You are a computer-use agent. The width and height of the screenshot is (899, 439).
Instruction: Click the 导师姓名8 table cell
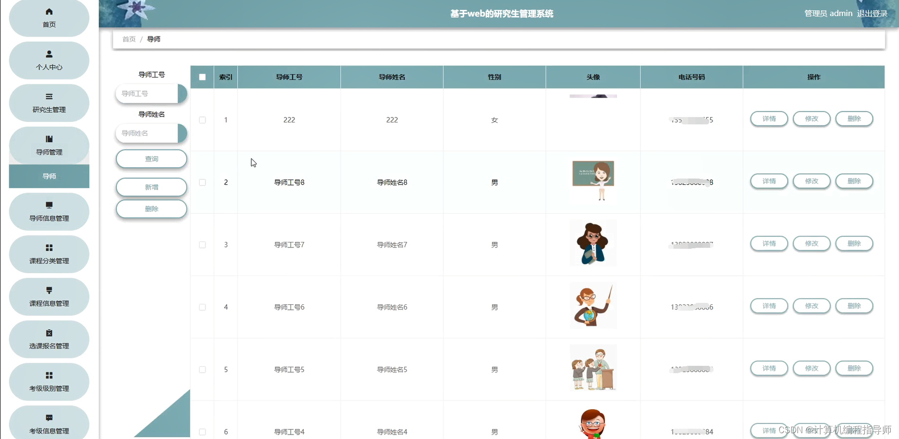click(392, 182)
